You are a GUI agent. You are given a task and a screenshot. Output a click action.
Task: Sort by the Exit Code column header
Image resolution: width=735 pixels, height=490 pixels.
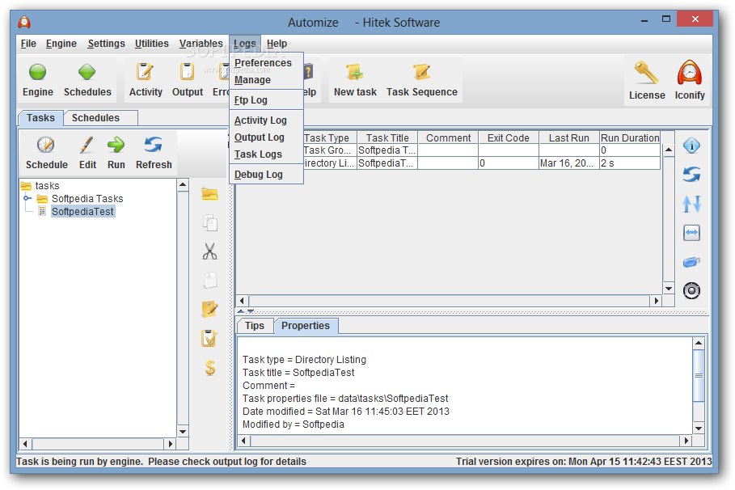[508, 137]
